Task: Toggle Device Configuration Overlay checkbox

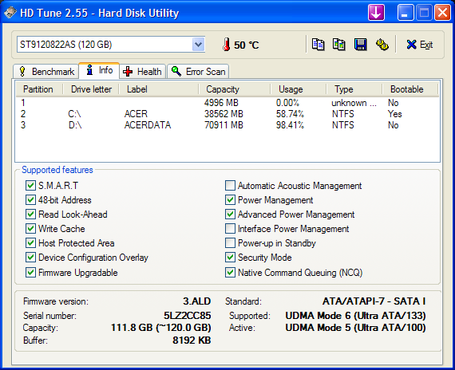Action: coord(30,258)
